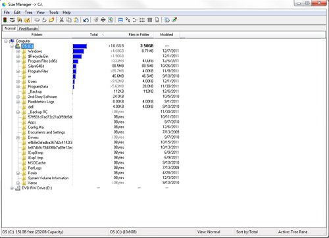The width and height of the screenshot is (329, 238).
Task: Expand the $Recycle.Bin folder node
Action: tap(18, 57)
